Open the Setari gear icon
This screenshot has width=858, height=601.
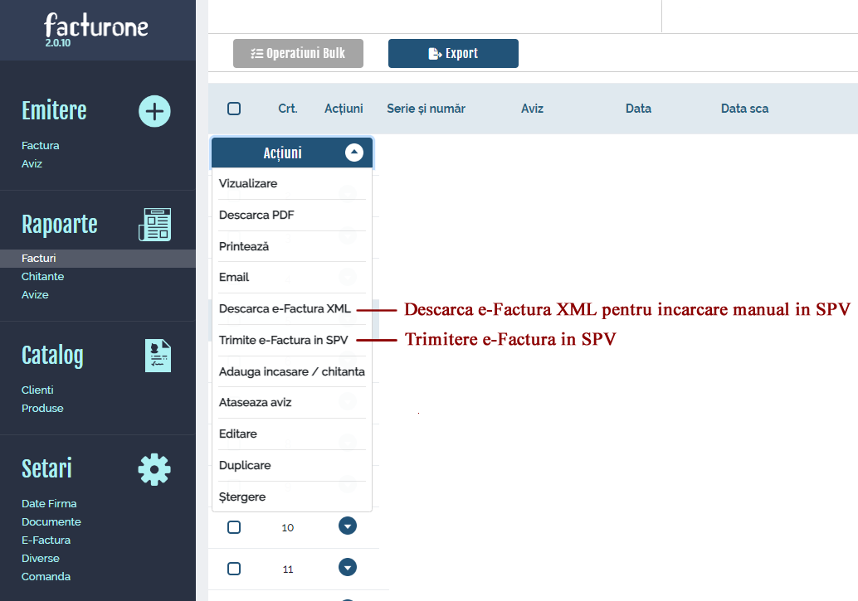click(x=154, y=469)
